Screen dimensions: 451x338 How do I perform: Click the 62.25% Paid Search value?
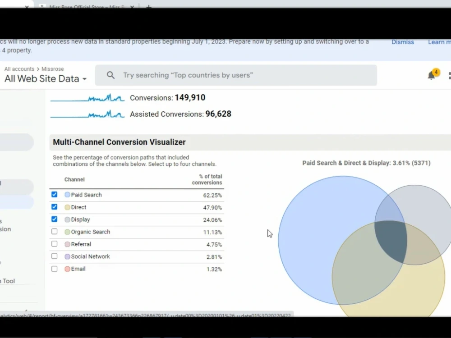(x=212, y=196)
